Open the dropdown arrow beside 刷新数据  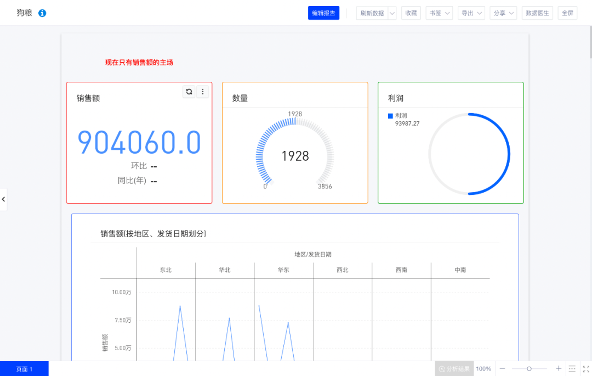click(x=392, y=13)
